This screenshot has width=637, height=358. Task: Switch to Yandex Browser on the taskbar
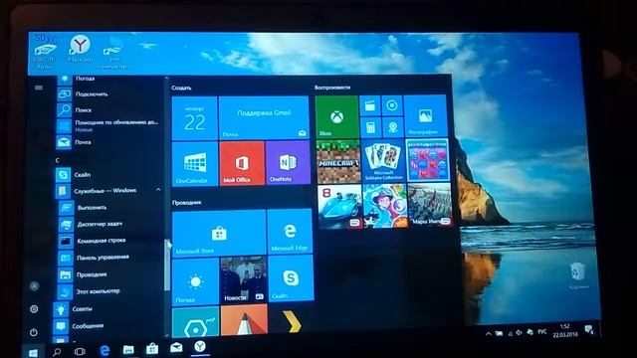[200, 347]
